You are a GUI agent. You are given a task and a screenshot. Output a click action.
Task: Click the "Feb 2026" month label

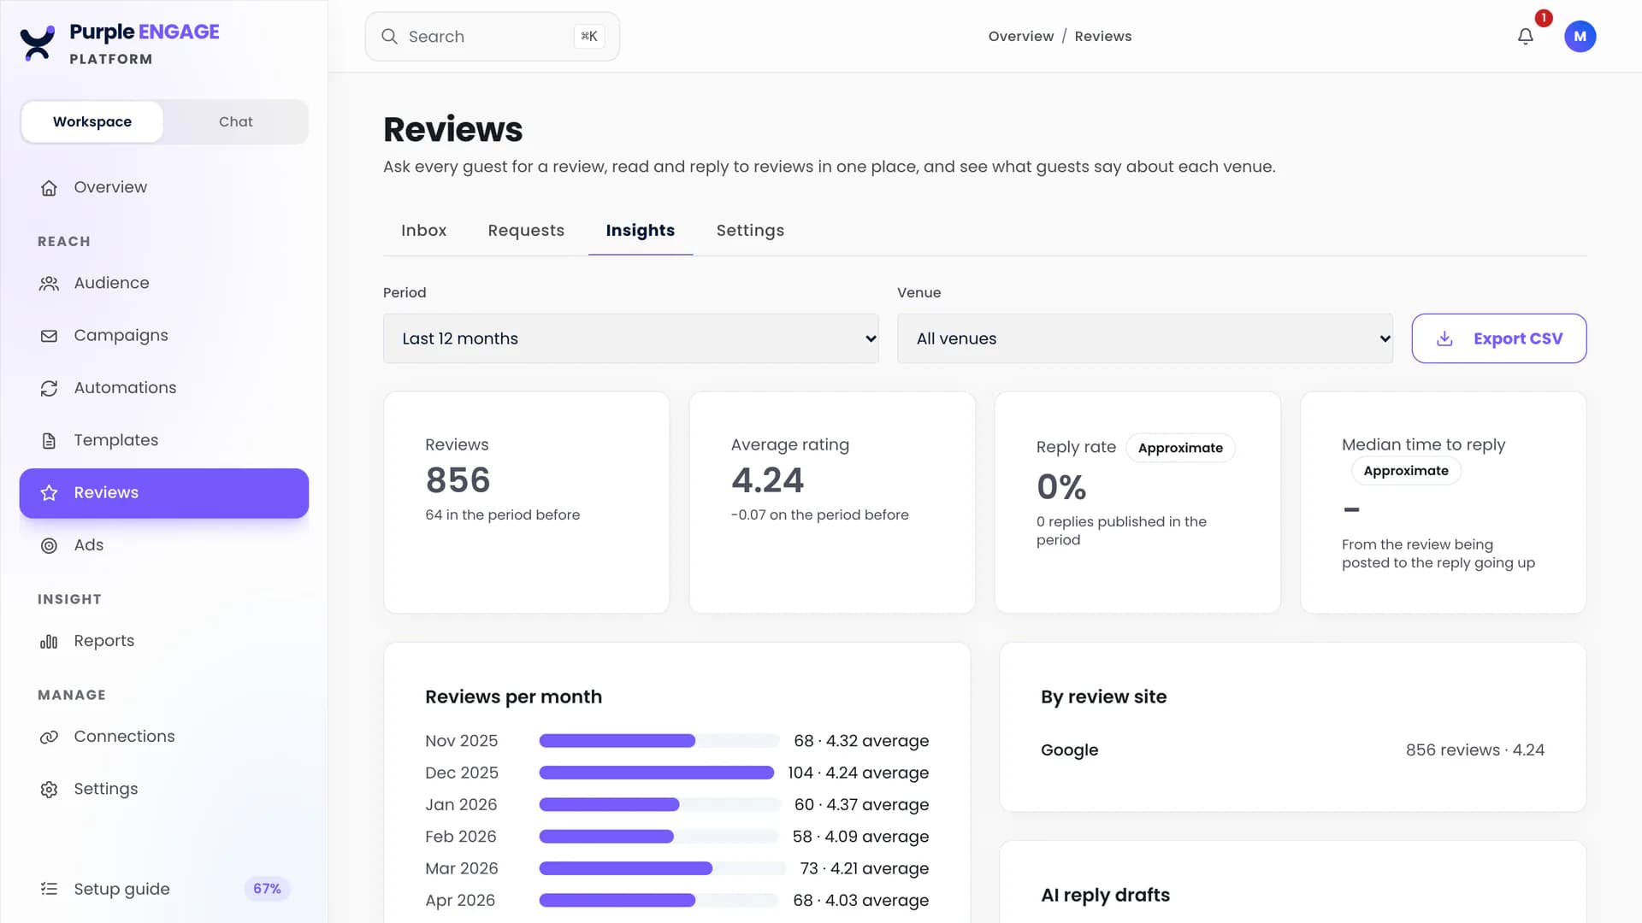(x=460, y=837)
